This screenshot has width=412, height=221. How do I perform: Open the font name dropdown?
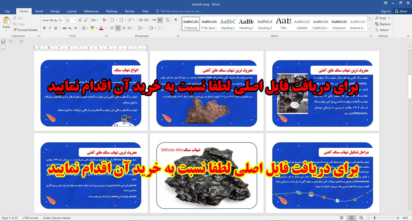64,20
